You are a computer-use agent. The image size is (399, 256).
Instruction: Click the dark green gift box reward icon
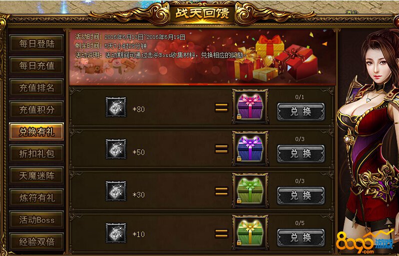[250, 190]
